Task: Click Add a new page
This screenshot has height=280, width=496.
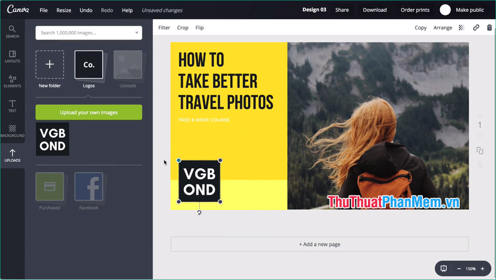Action: pos(319,244)
